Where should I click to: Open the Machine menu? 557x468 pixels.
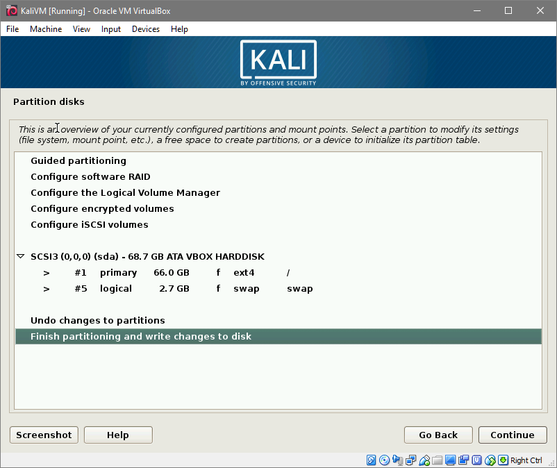pyautogui.click(x=46, y=29)
